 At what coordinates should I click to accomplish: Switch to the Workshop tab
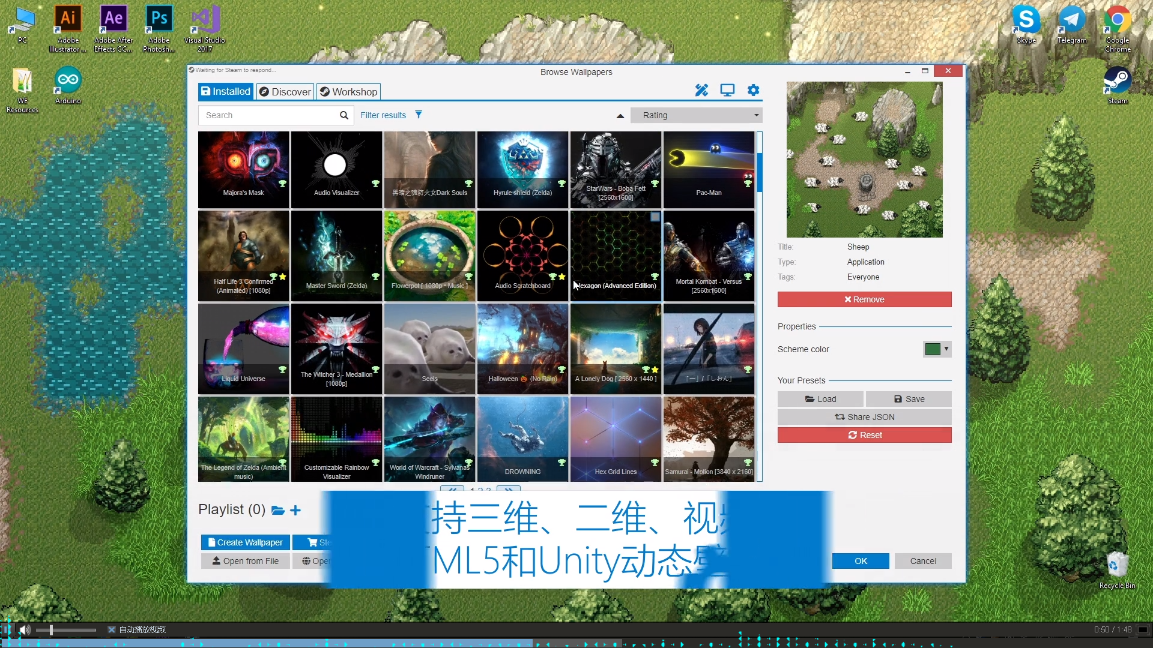tap(348, 91)
